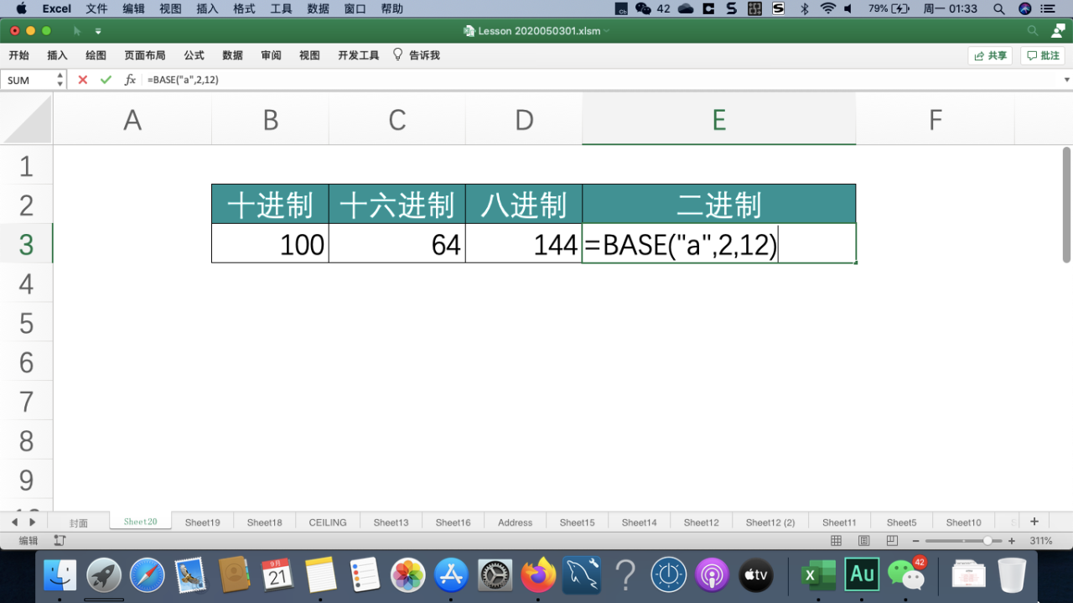Image resolution: width=1073 pixels, height=603 pixels.
Task: Select the 封面 worksheet tab
Action: click(79, 522)
